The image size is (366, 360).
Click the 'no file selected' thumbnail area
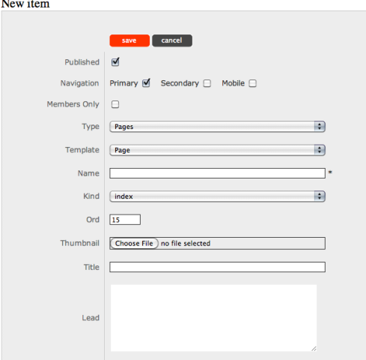click(x=186, y=243)
